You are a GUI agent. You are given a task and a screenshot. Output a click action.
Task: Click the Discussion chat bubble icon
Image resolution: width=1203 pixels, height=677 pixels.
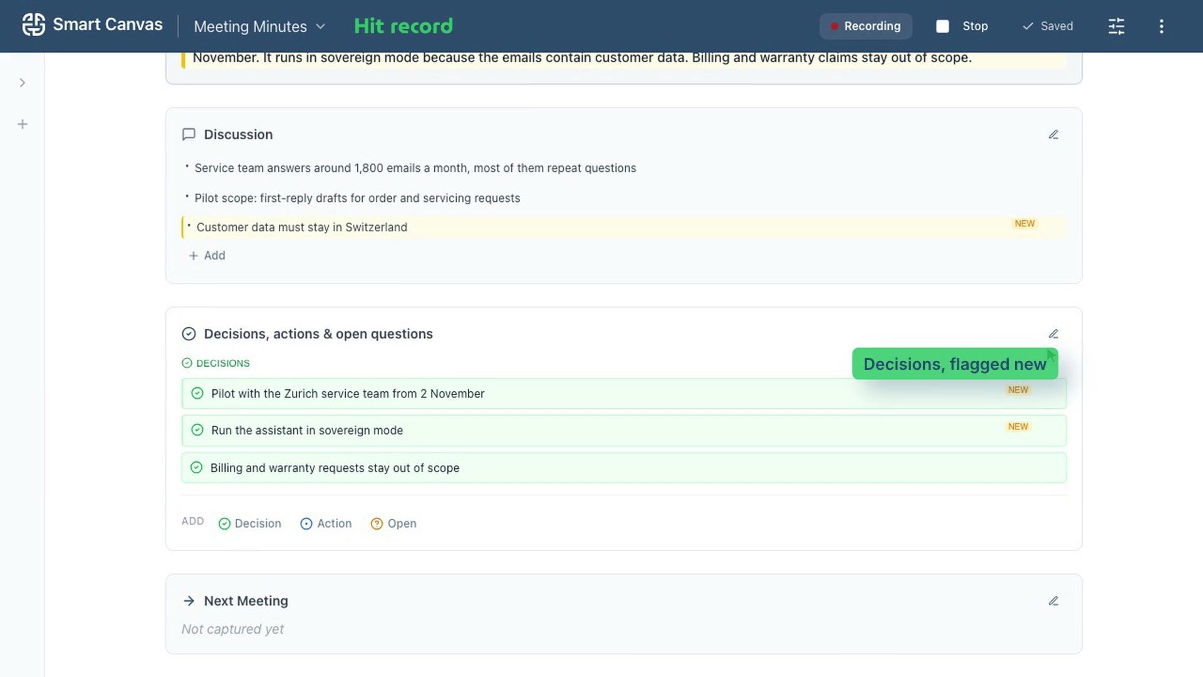[189, 135]
